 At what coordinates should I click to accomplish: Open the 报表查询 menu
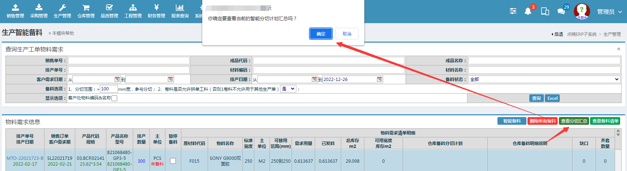(x=180, y=11)
